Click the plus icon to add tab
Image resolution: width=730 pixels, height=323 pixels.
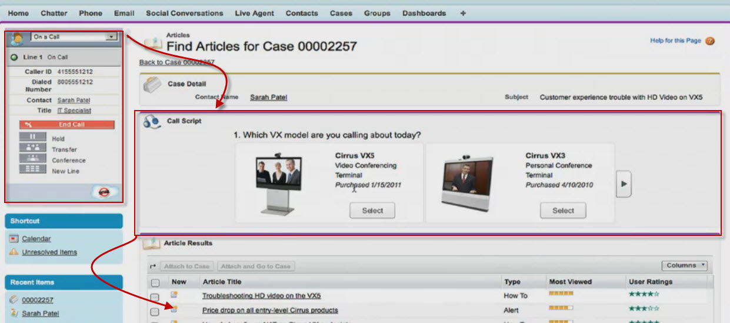coord(463,13)
